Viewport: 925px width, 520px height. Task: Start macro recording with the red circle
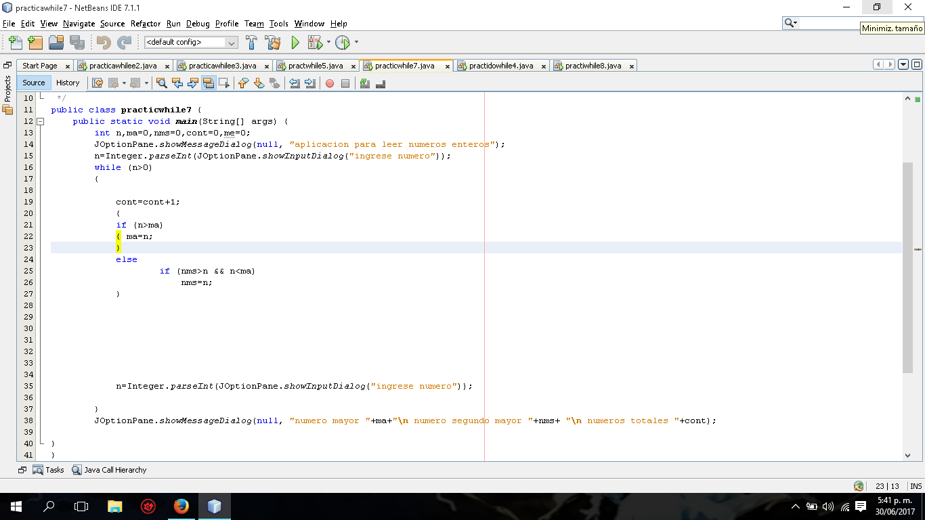[330, 83]
